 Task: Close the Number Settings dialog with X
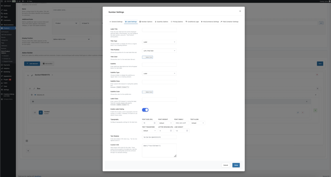click(x=240, y=11)
